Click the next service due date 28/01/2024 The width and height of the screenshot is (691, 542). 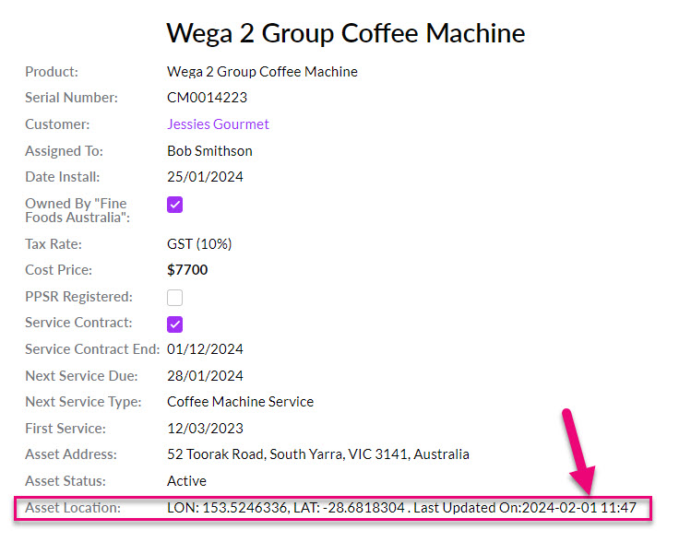[205, 376]
